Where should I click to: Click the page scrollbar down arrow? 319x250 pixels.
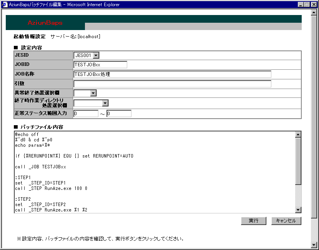click(314, 245)
